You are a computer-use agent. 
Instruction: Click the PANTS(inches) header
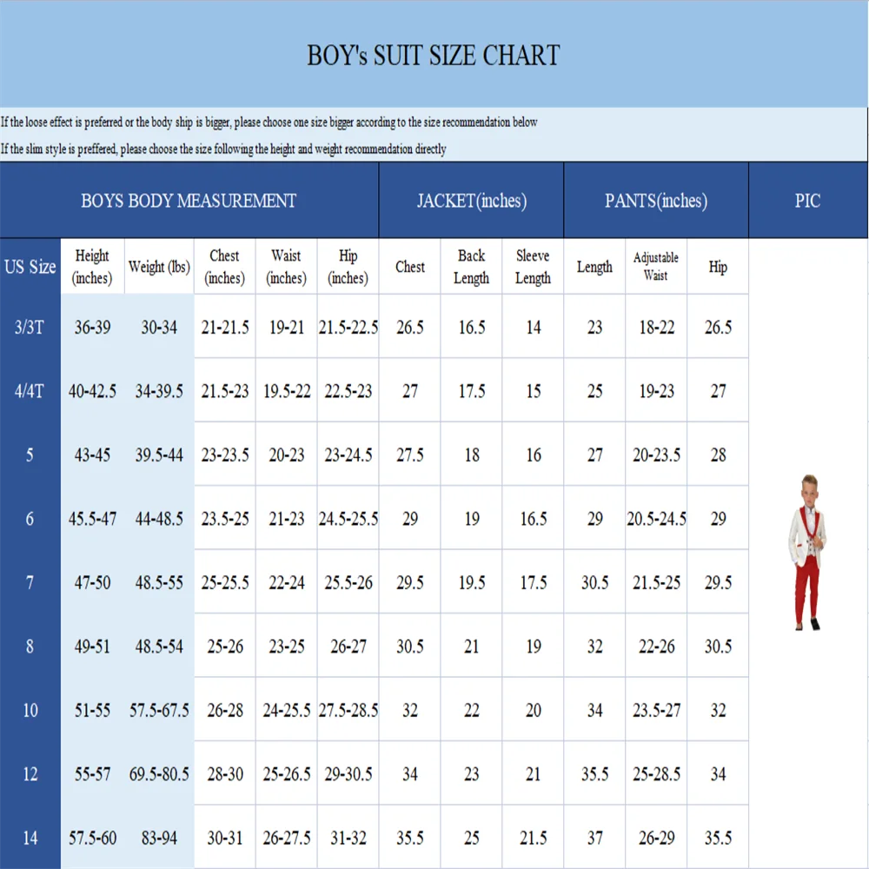tap(656, 201)
